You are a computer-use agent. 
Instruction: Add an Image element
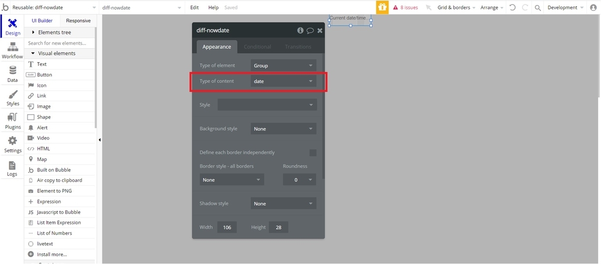60,106
